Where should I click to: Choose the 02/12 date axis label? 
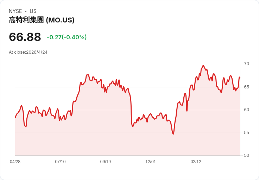point(196,162)
